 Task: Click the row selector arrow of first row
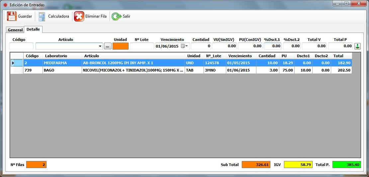click(13, 63)
